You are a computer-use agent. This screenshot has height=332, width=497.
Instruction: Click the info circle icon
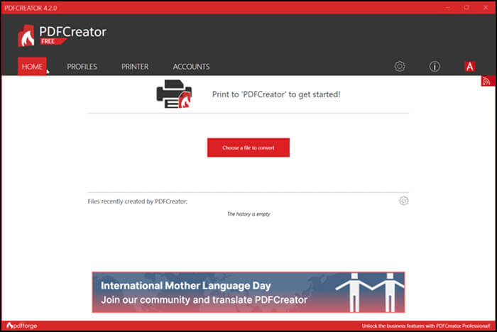pos(435,67)
